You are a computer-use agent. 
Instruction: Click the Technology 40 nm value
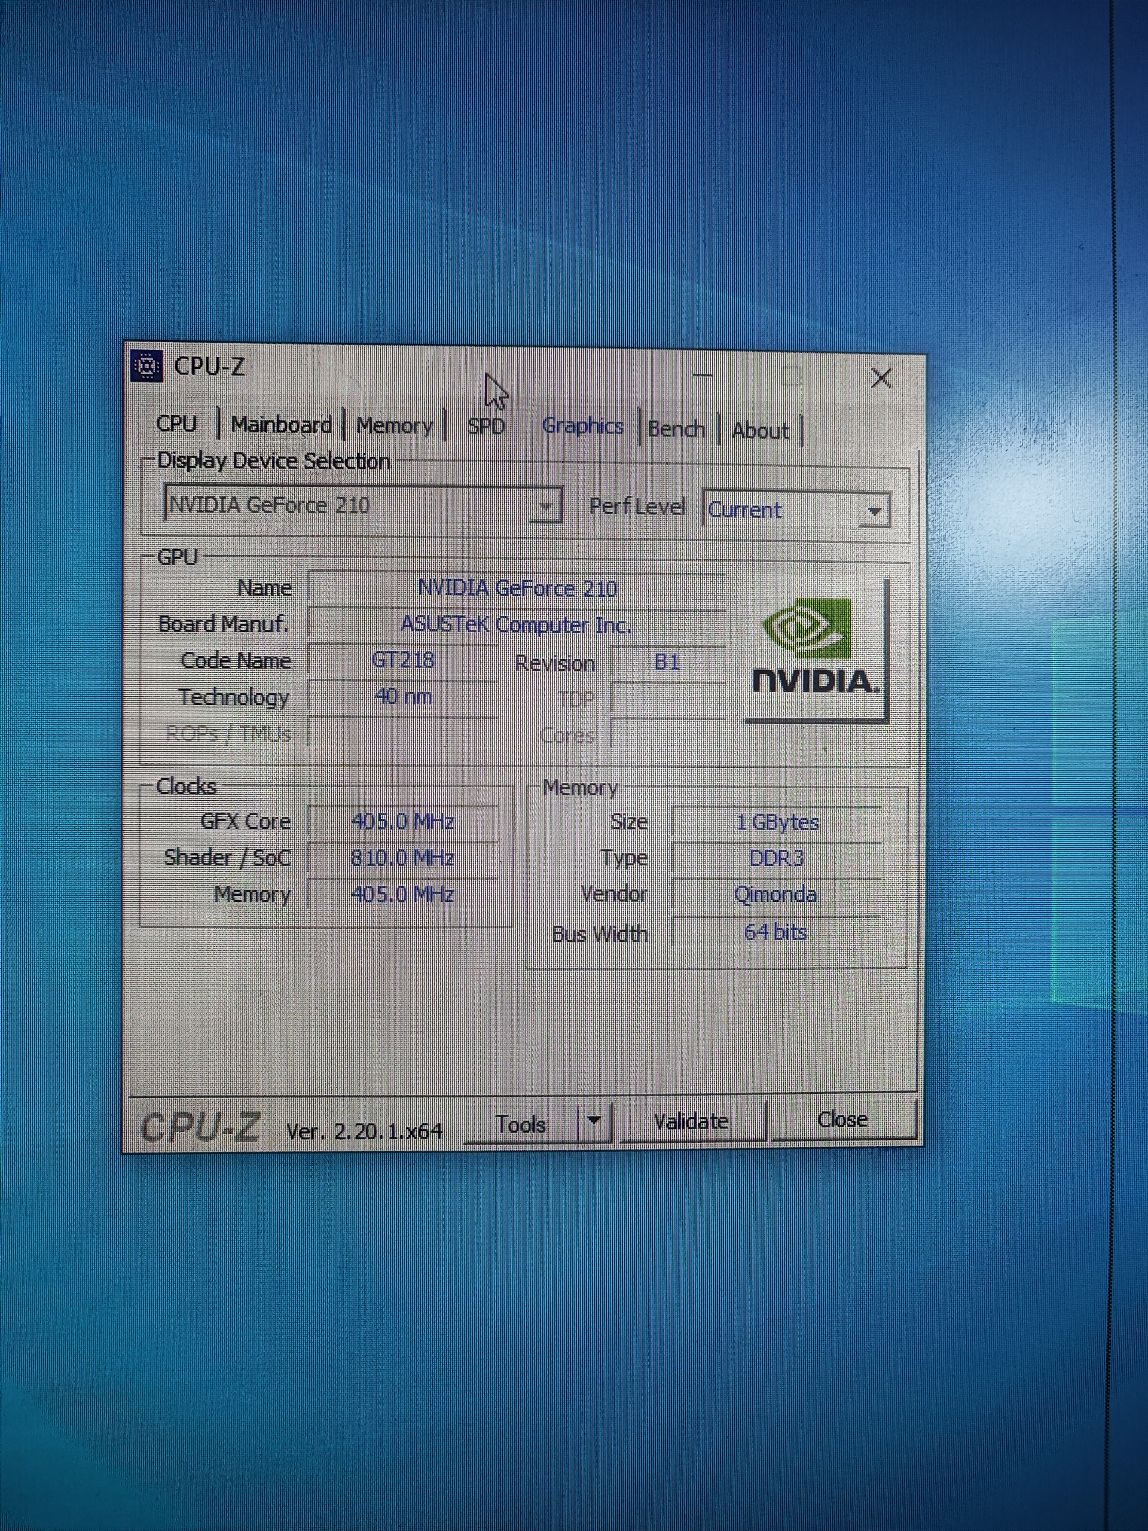403,697
